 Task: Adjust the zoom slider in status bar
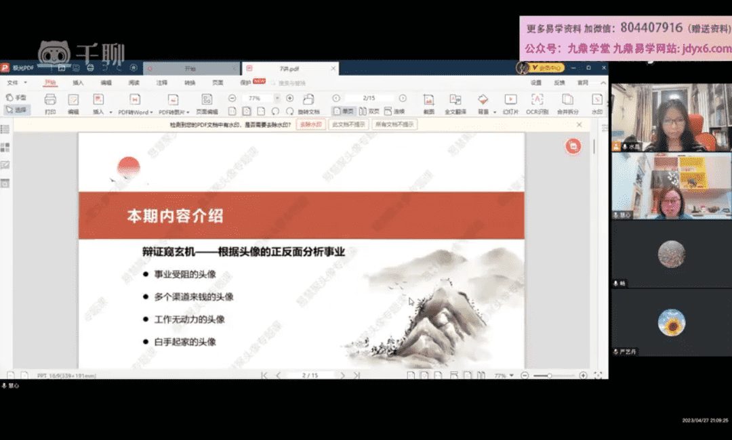(x=549, y=375)
